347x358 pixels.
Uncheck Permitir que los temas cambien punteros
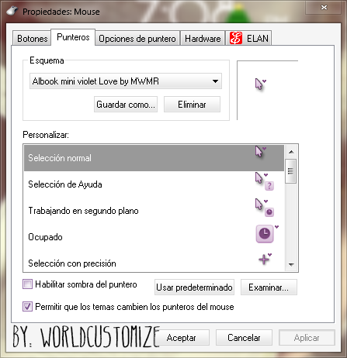tap(27, 307)
